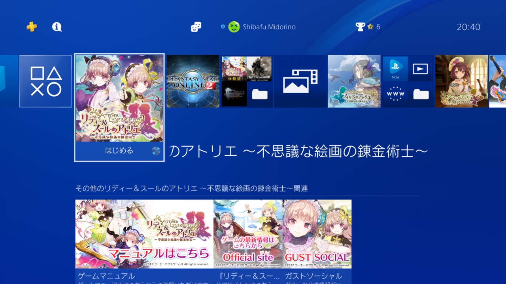The width and height of the screenshot is (506, 284).
Task: Open the Notifications info icon
Action: 57,27
